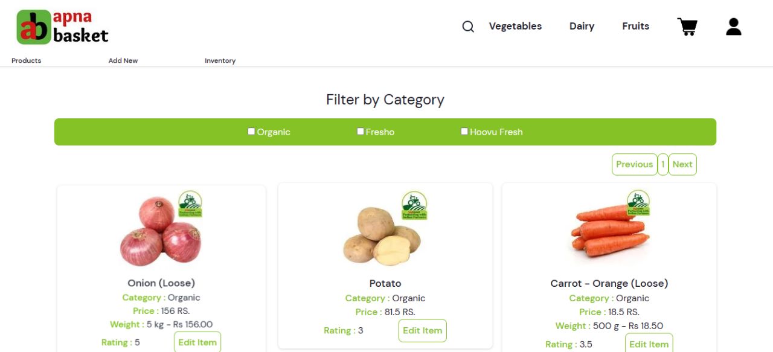Enable the Organic filter checkbox

click(251, 130)
